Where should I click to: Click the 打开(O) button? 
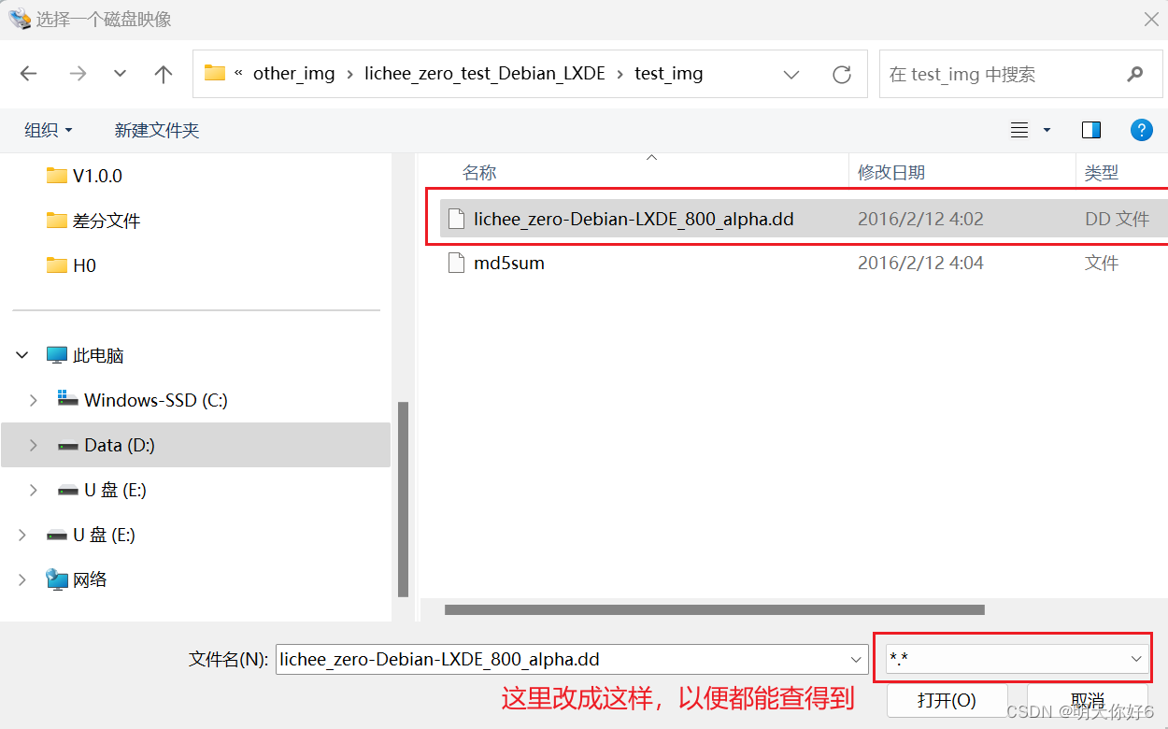click(947, 699)
